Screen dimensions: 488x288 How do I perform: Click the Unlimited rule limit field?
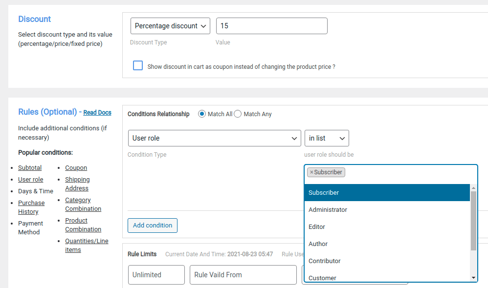pyautogui.click(x=156, y=275)
